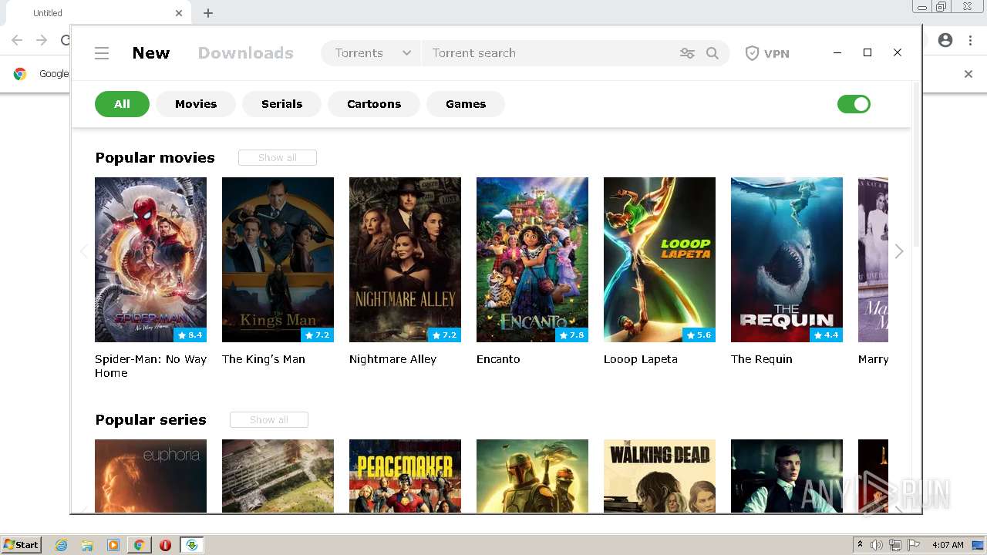Advance popular movies carousel with right arrow
987x555 pixels.
click(x=899, y=252)
